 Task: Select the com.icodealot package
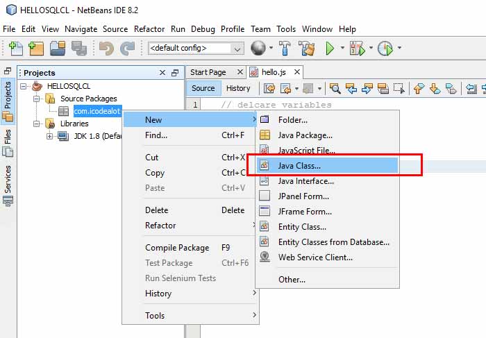pyautogui.click(x=97, y=111)
